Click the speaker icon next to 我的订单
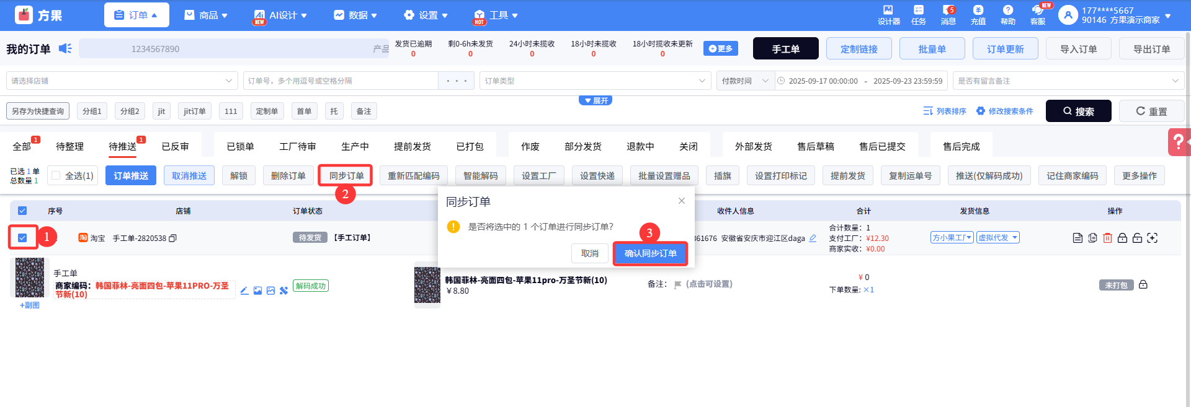Screen dimensions: 1191x407 coord(65,48)
